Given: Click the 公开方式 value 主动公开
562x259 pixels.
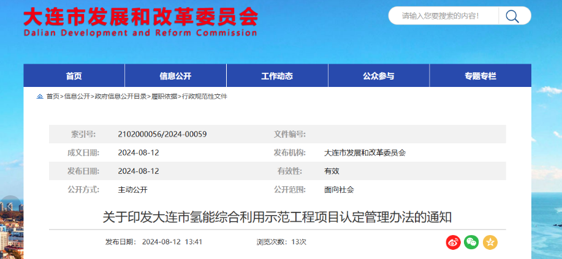Looking at the screenshot, I should point(132,190).
